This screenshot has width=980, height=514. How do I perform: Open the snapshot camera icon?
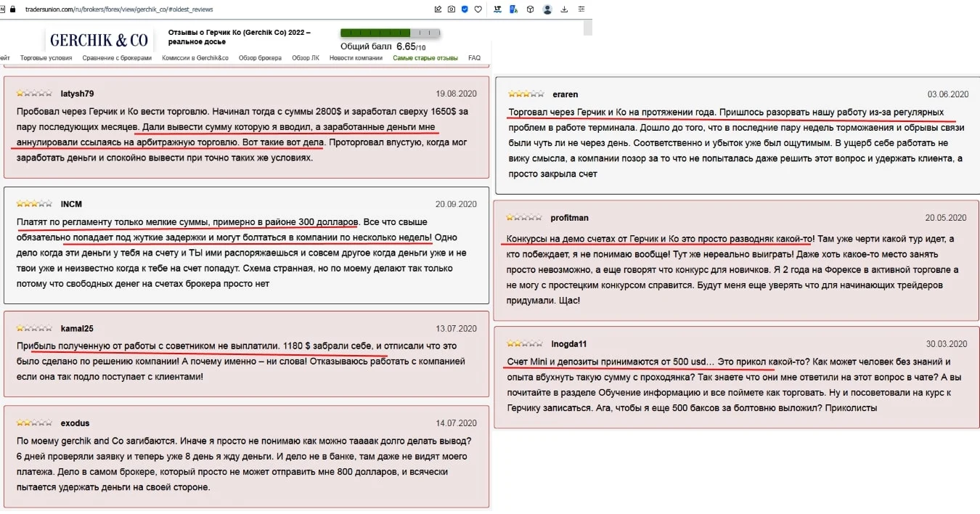click(x=451, y=9)
